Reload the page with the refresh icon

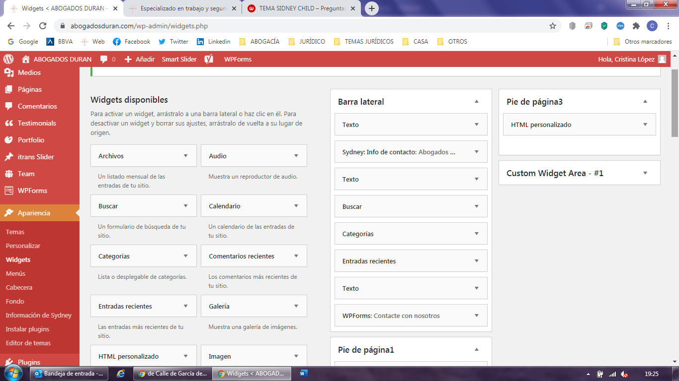(x=43, y=26)
